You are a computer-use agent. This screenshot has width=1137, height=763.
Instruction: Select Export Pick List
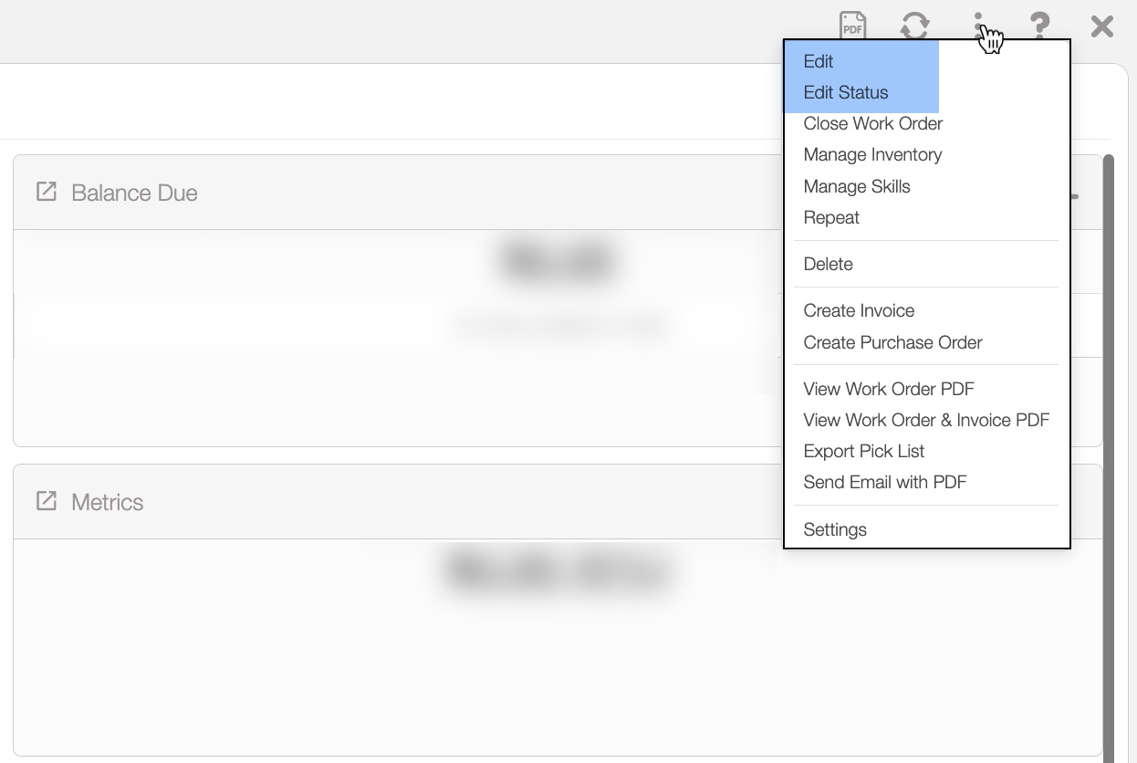click(x=863, y=451)
